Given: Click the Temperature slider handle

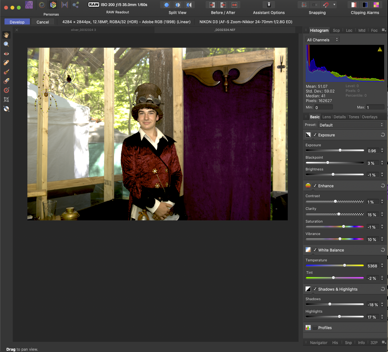Looking at the screenshot, I should 344,265.
